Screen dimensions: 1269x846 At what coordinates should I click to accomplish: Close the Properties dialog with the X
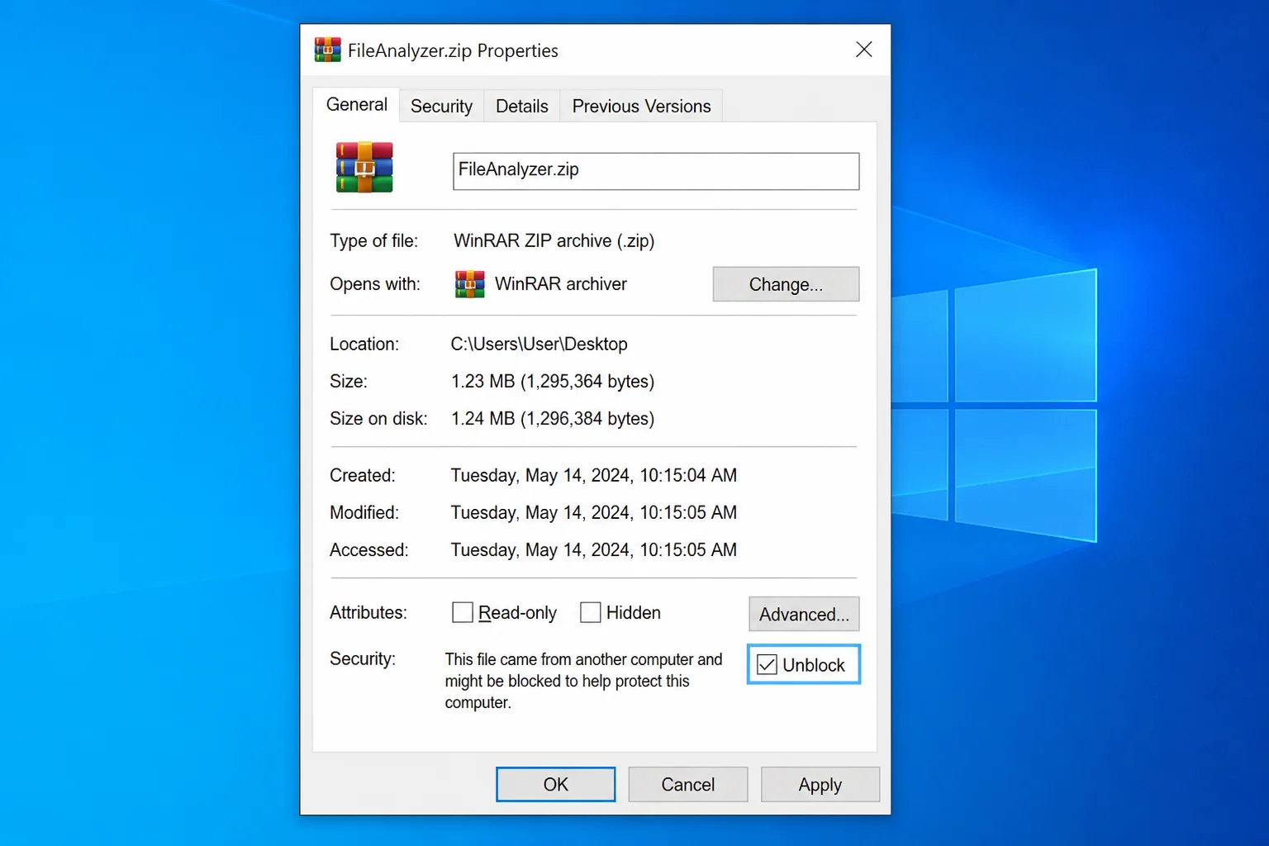pyautogui.click(x=864, y=50)
